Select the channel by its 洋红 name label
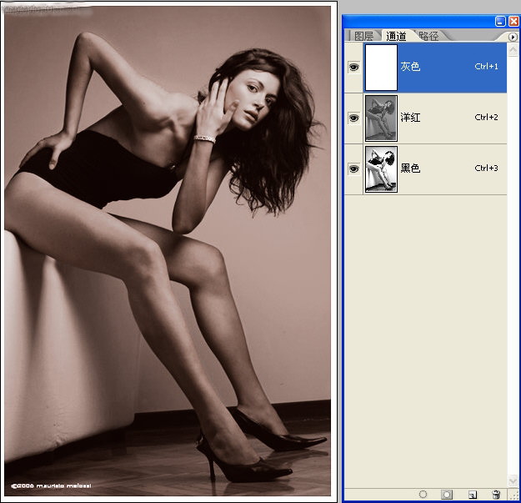Screen dimensions: 521x503 click(x=410, y=118)
